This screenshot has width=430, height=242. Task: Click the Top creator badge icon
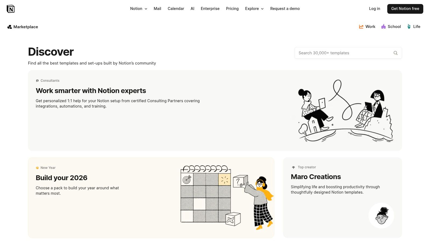293,167
